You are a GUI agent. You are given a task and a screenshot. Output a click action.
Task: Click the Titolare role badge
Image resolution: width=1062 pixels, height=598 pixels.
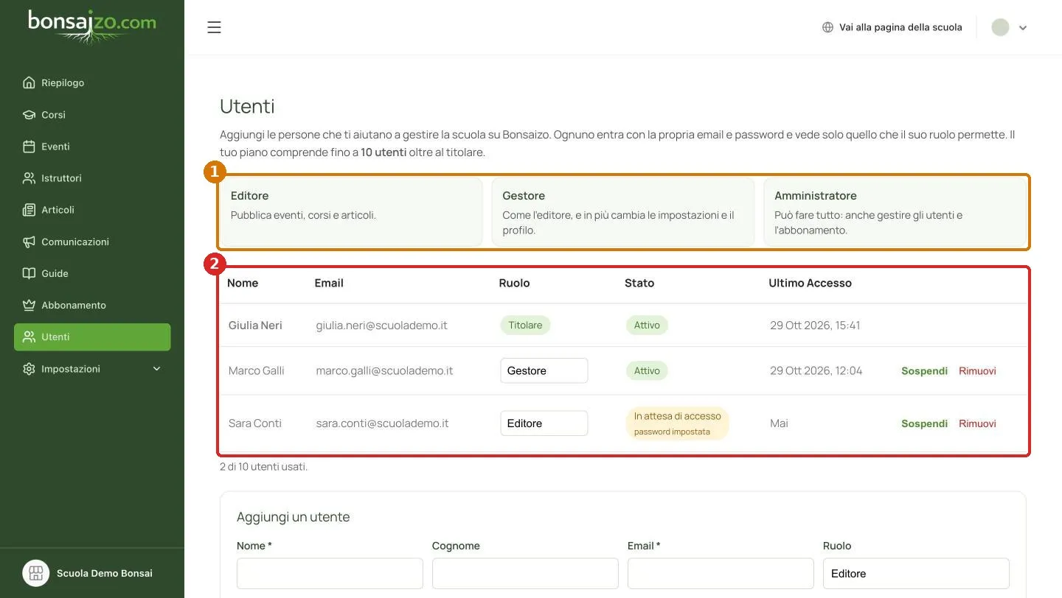[x=525, y=326]
